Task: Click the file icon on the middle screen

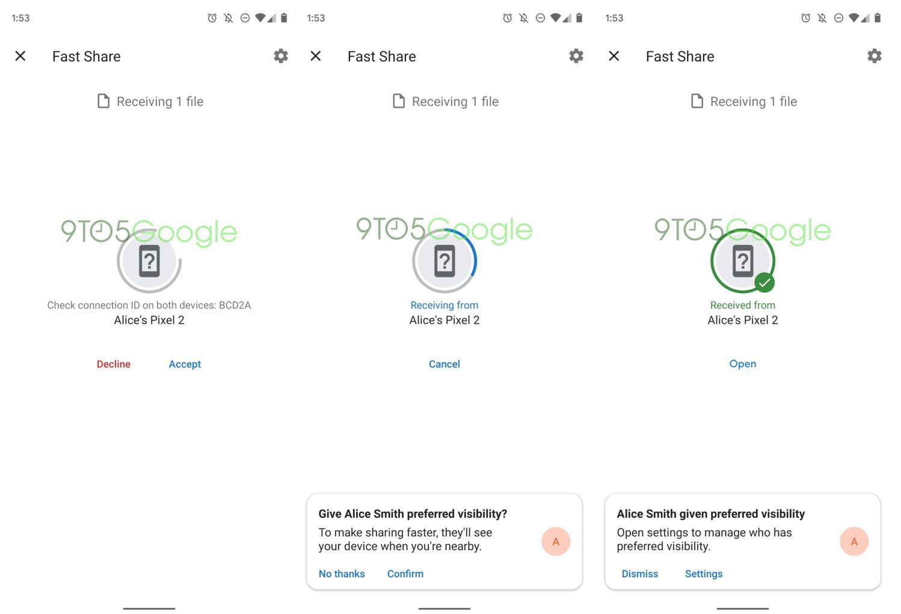Action: point(398,101)
